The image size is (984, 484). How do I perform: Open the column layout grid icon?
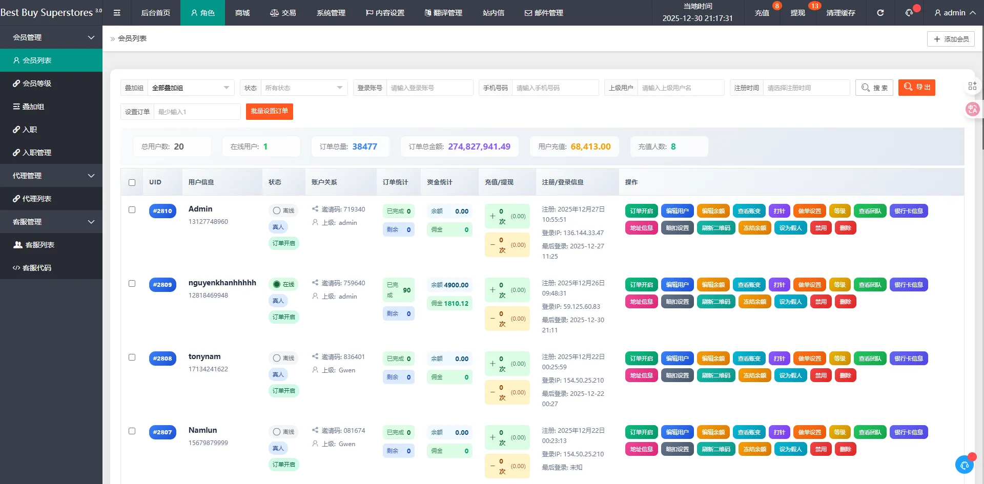tap(972, 86)
